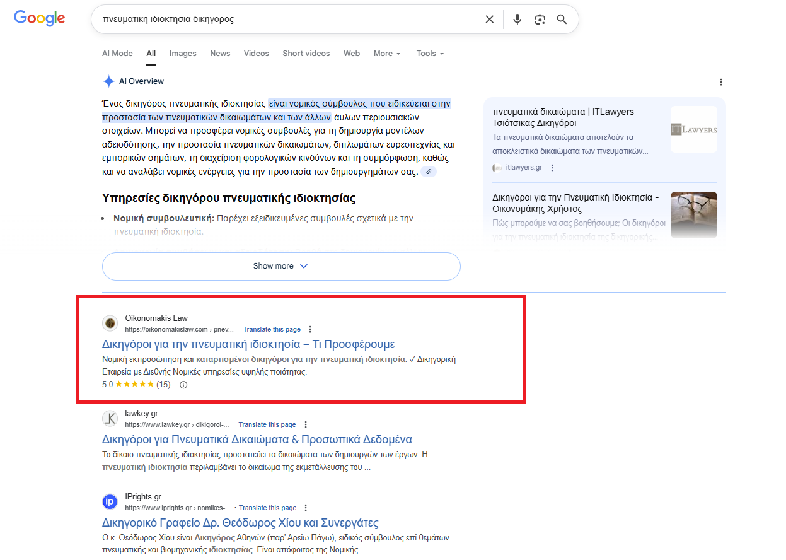The image size is (786, 560).
Task: Open three-dot menu for Oikonomakis Law result
Action: coord(310,329)
